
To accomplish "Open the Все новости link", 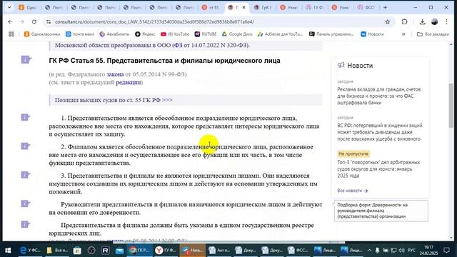I will click(352, 191).
